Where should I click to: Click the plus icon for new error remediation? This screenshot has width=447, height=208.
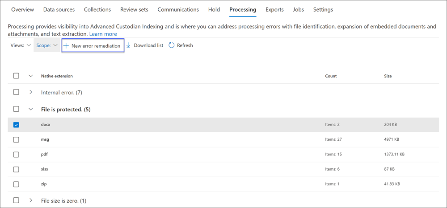pyautogui.click(x=66, y=45)
